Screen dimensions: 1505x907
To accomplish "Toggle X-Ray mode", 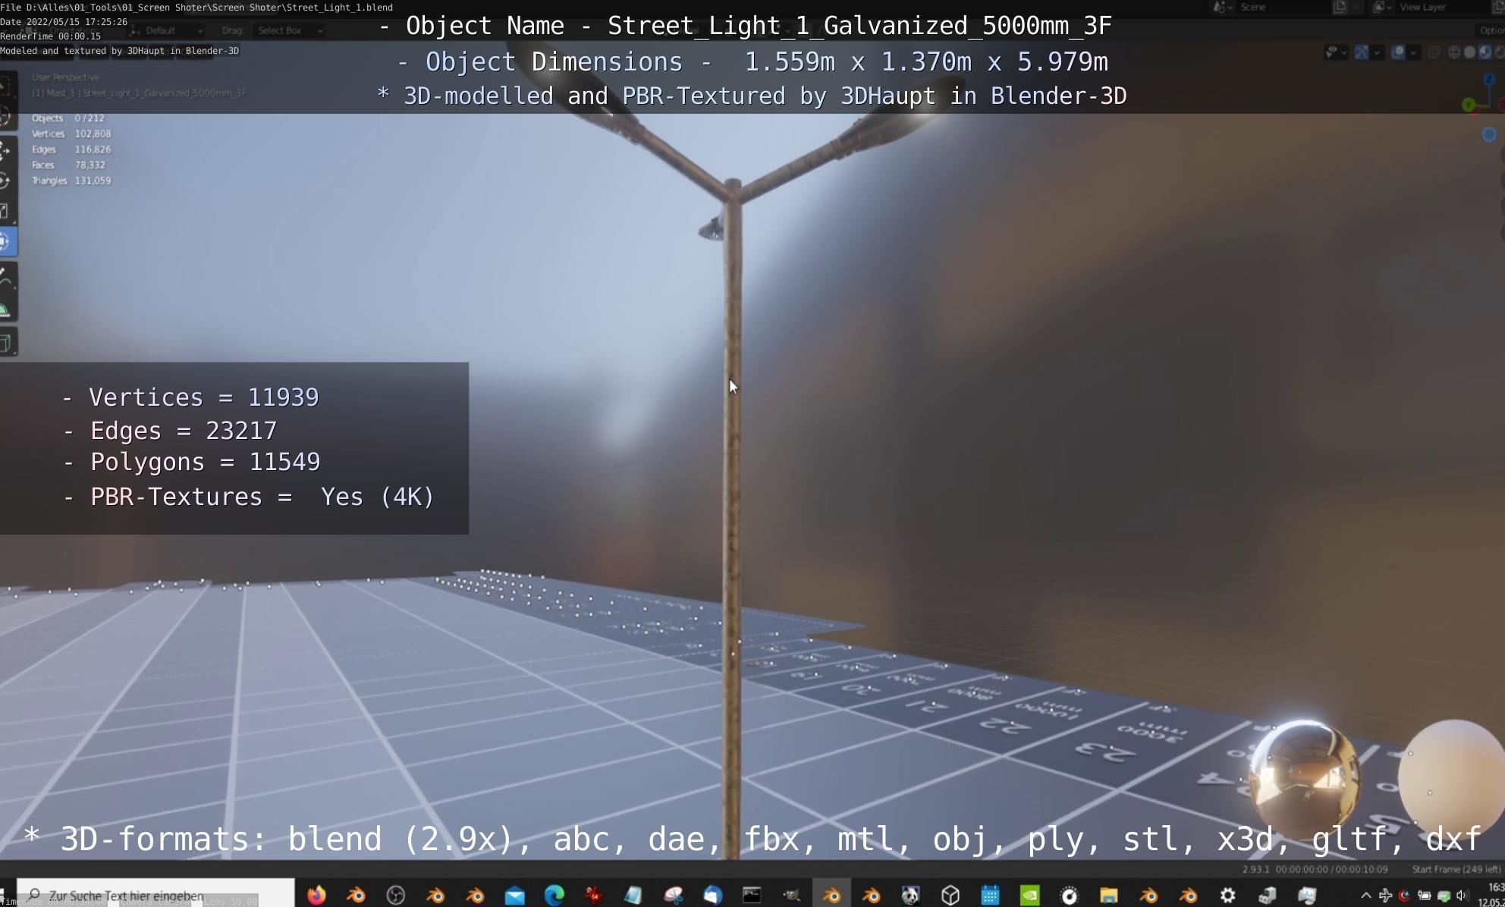I will (1434, 52).
